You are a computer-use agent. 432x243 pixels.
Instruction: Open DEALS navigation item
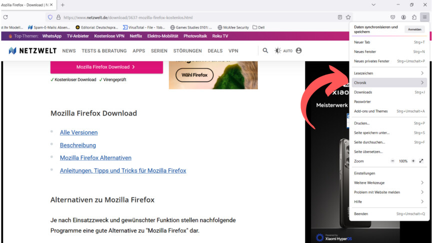coord(215,50)
